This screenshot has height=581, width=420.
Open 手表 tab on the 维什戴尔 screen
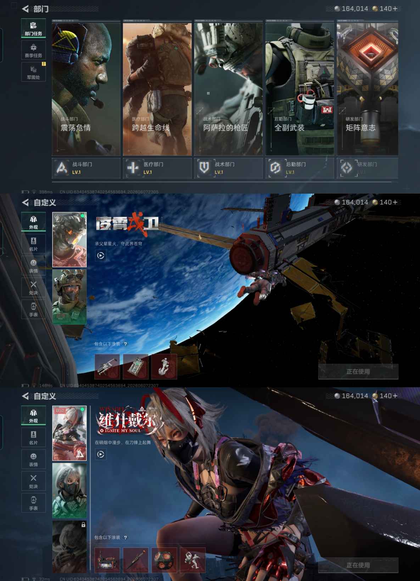click(33, 503)
